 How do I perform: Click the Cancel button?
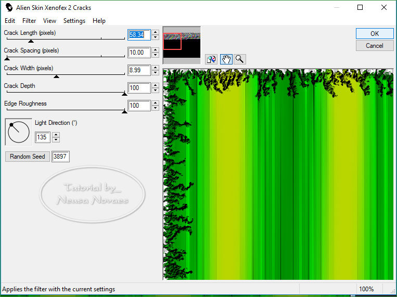click(x=375, y=46)
